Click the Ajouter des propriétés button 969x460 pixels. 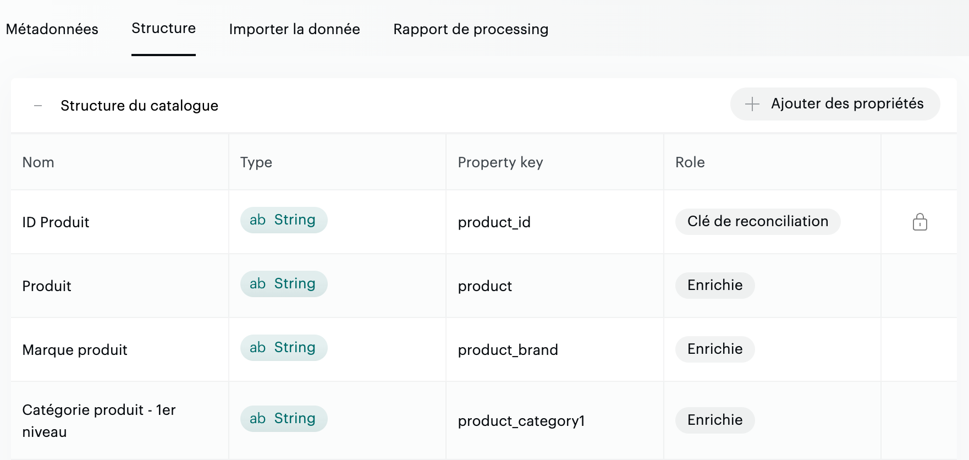[x=834, y=104]
